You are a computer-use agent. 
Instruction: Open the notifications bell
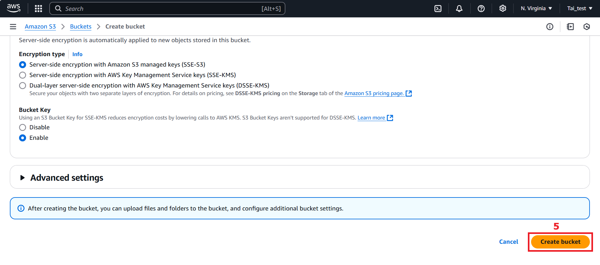click(x=459, y=9)
